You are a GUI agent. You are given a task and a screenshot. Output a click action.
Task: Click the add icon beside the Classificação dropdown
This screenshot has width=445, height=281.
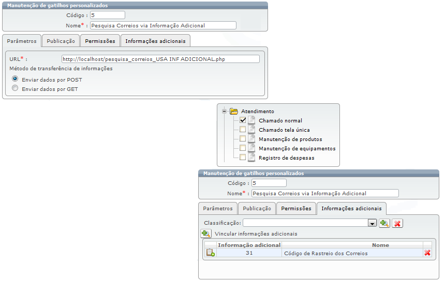384,223
